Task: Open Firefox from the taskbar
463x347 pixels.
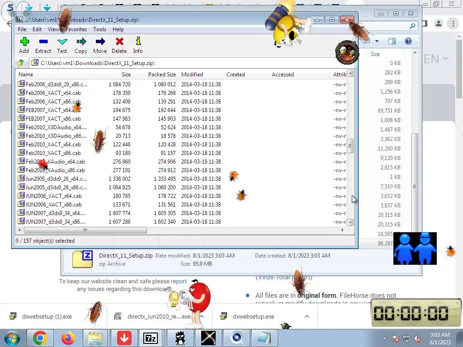Action: click(68, 338)
